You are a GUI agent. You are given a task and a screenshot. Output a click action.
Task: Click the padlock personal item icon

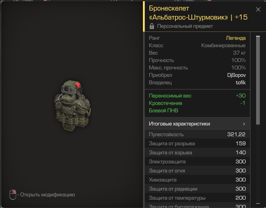(152, 26)
